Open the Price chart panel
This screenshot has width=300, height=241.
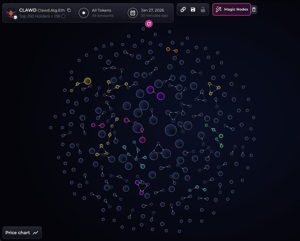click(22, 232)
